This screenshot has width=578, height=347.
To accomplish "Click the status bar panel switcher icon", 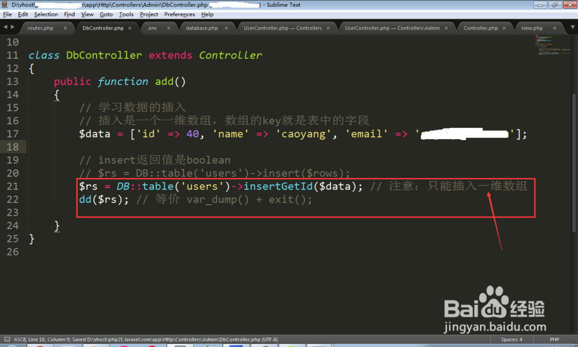I will click(7, 339).
